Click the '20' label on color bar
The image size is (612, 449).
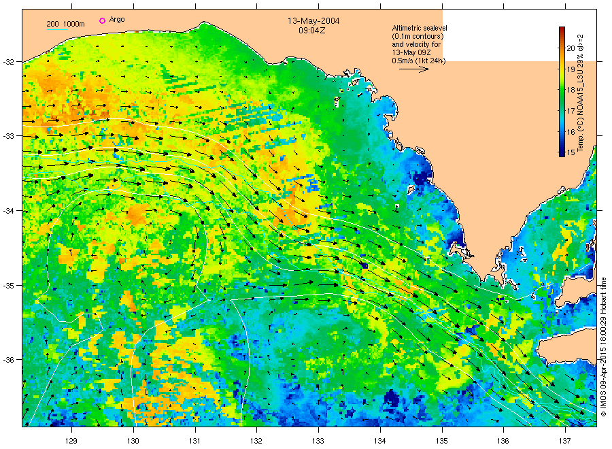571,48
